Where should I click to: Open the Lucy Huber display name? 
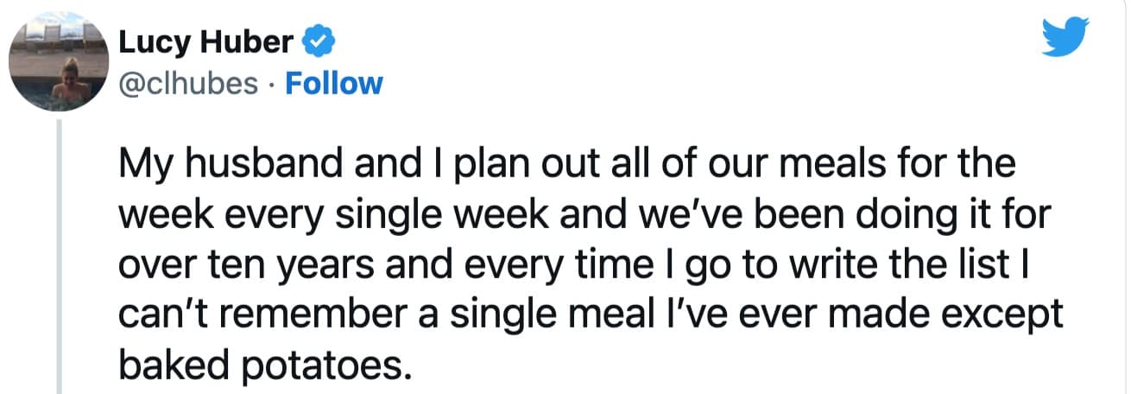[208, 41]
